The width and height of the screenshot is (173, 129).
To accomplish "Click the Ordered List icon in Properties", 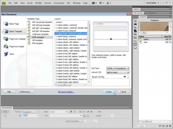I will [x=84, y=112].
